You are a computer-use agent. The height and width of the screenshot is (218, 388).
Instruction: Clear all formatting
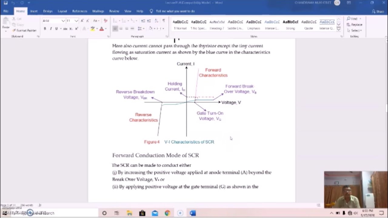(x=105, y=21)
